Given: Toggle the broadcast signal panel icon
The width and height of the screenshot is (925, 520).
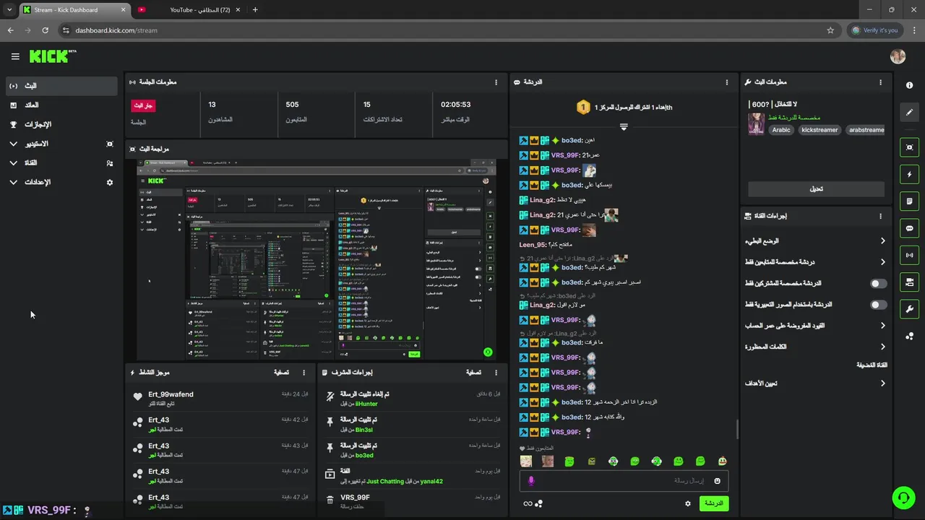Looking at the screenshot, I should coord(909,255).
